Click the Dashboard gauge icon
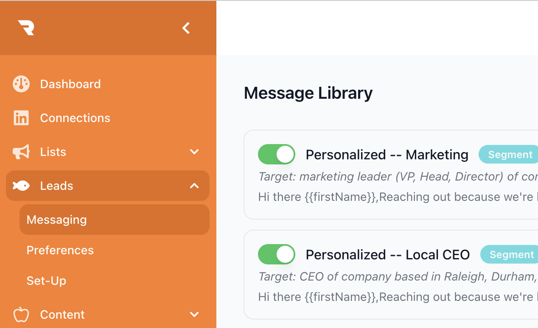 [x=21, y=84]
